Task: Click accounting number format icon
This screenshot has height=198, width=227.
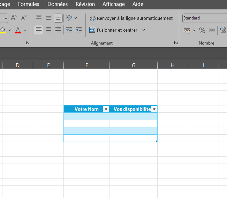Action: point(187,30)
